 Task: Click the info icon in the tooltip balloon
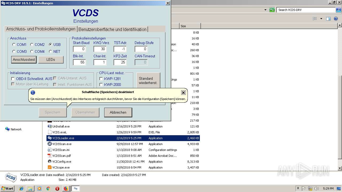pos(33,93)
